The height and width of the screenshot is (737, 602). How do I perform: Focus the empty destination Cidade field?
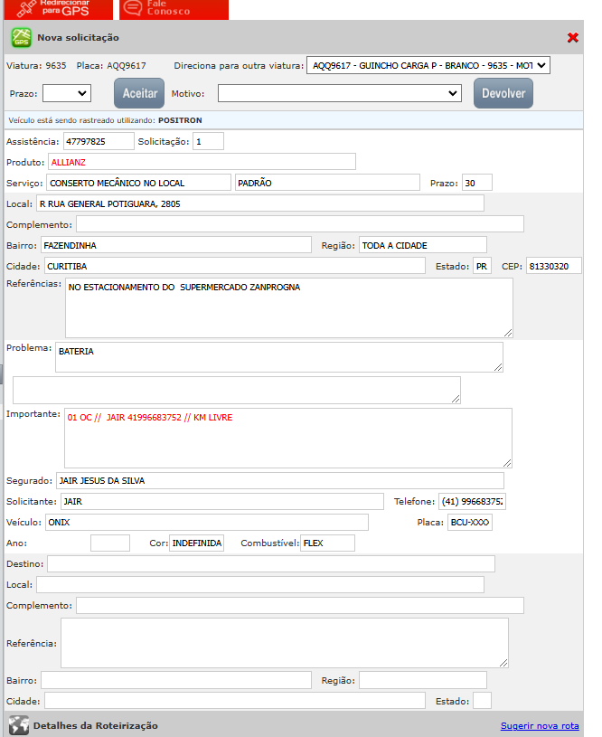[x=234, y=701]
